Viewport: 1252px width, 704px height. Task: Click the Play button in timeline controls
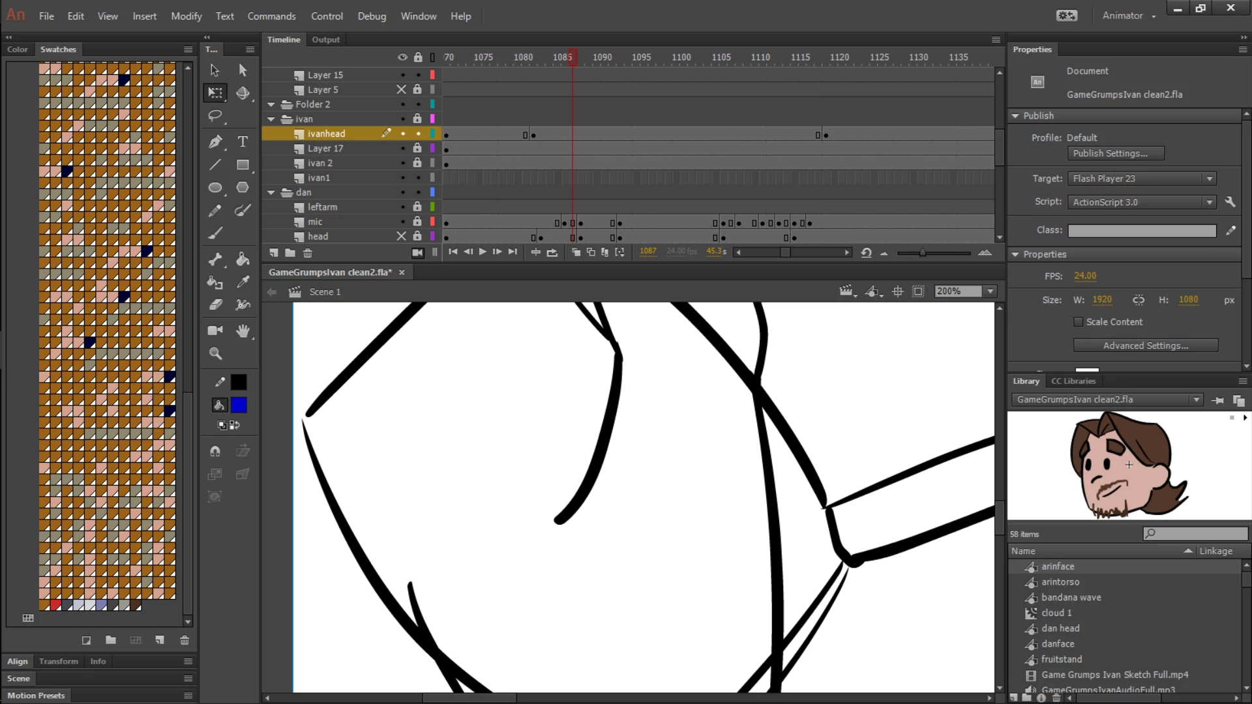483,252
